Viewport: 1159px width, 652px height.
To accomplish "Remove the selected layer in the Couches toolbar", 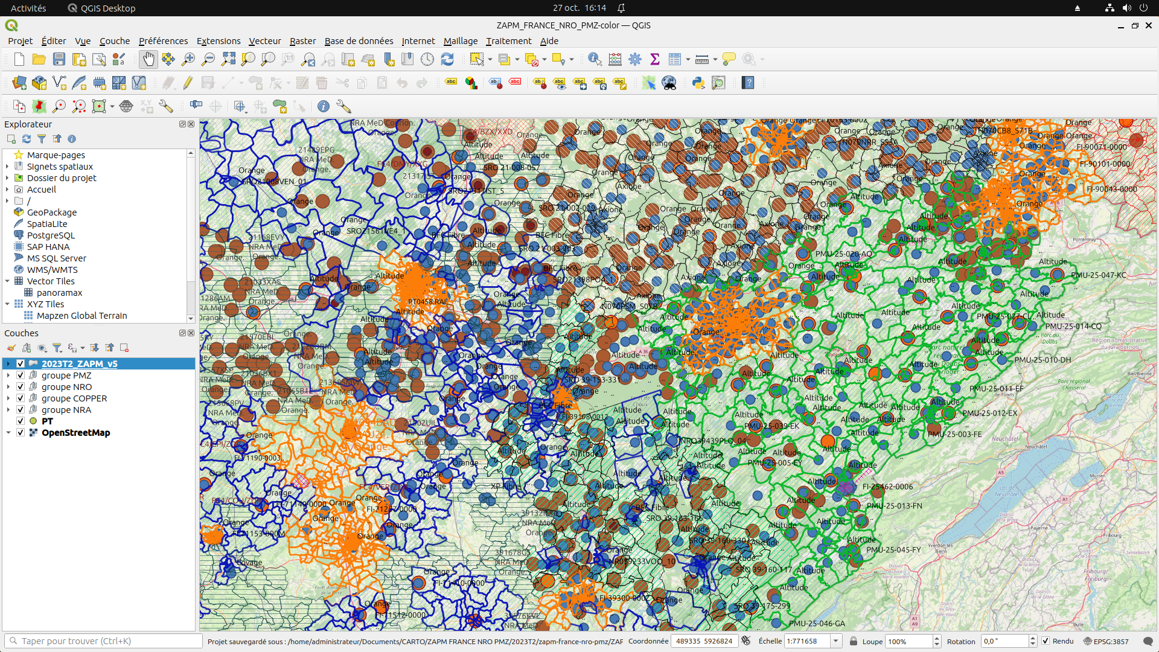I will (124, 348).
